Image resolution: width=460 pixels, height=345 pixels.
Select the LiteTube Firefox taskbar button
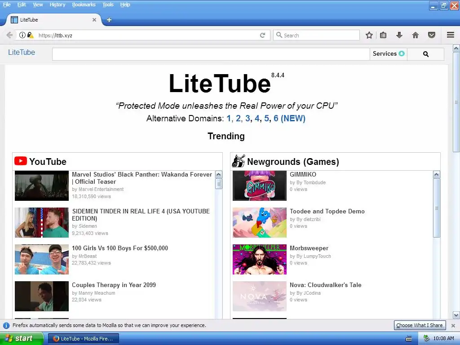tap(83, 339)
